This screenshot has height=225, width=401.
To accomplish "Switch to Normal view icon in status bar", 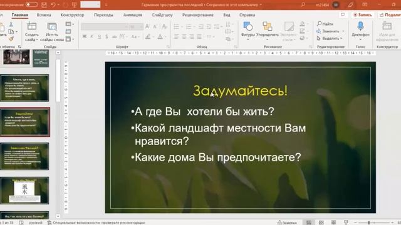I will point(309,222).
